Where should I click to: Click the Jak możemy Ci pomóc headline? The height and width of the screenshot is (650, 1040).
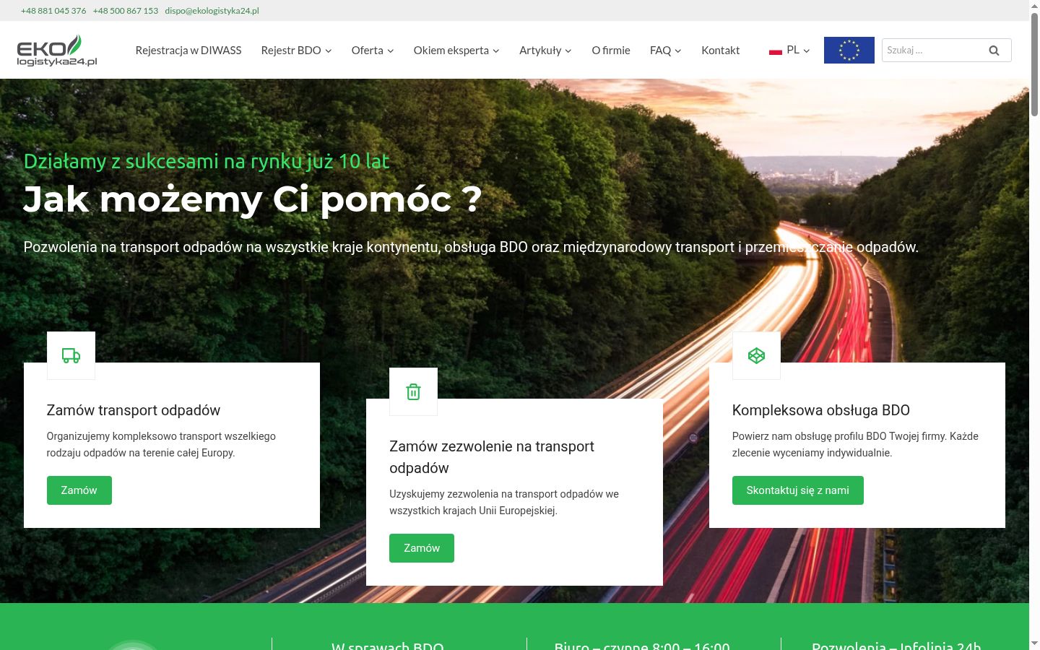252,199
